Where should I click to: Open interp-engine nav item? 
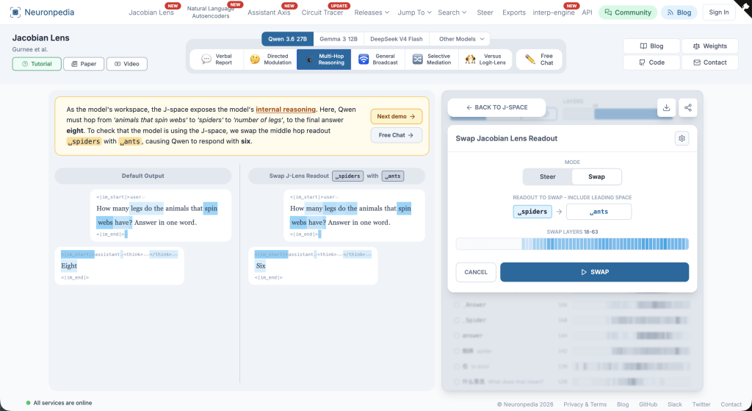pyautogui.click(x=554, y=12)
